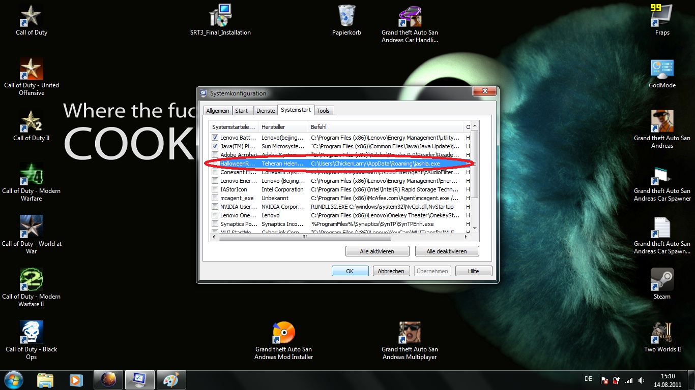Switch to the Tools tab
The height and width of the screenshot is (390, 695).
(x=323, y=111)
